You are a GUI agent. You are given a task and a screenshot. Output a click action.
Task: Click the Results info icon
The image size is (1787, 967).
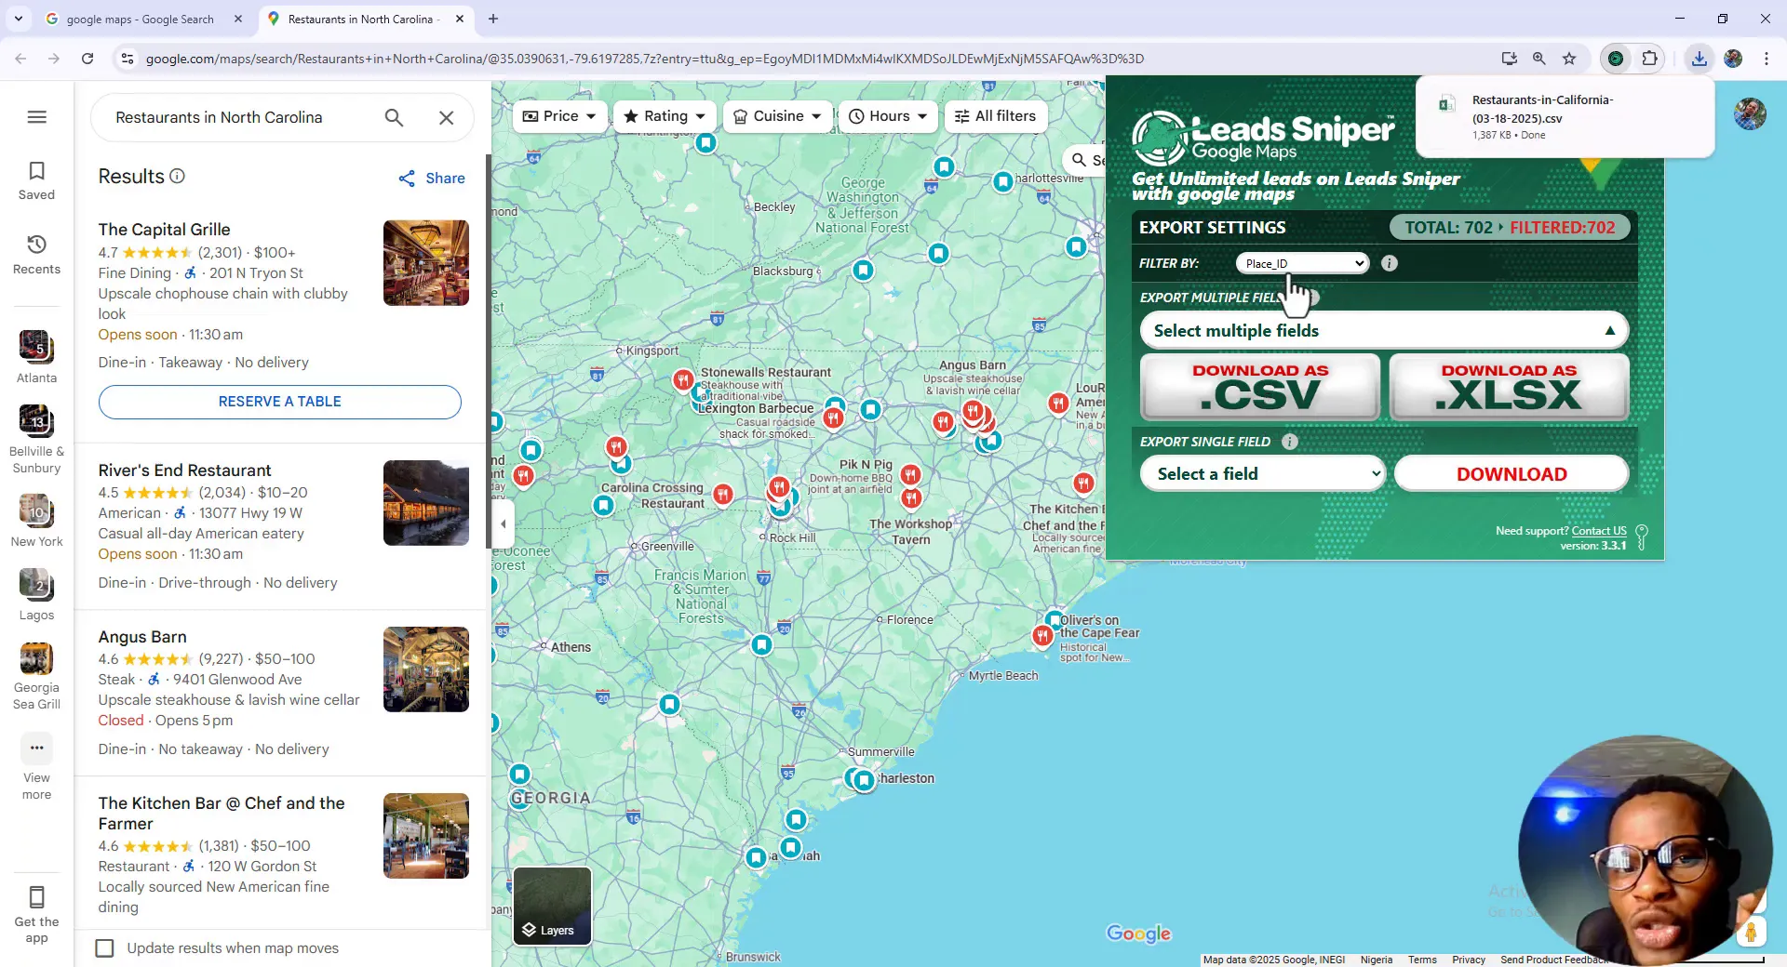click(x=177, y=176)
